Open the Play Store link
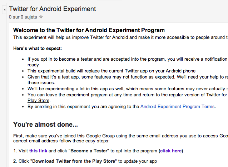This screenshot has height=167, width=228. coord(39,101)
